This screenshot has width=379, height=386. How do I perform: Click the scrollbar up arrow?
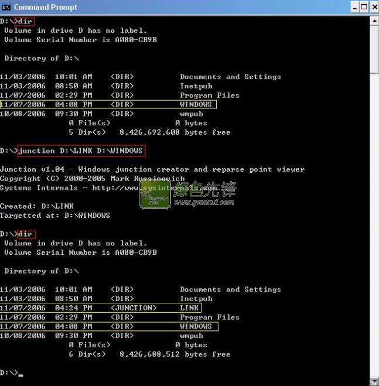[x=374, y=21]
